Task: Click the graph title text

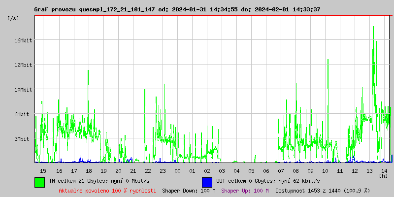Action: point(177,9)
